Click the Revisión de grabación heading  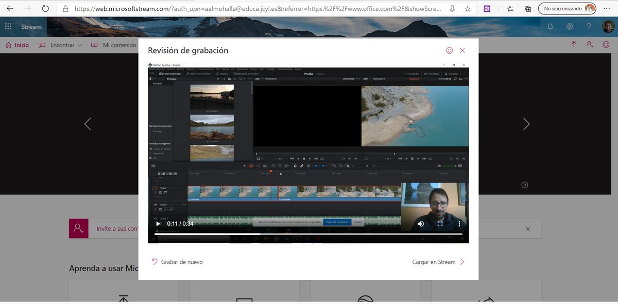tap(188, 50)
